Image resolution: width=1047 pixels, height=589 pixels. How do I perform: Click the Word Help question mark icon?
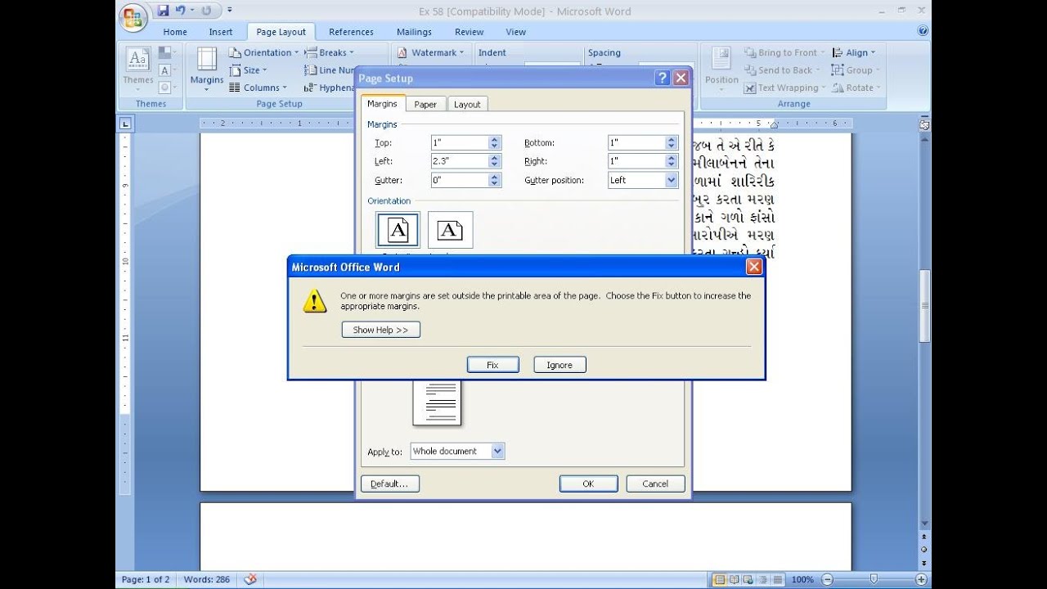point(923,31)
